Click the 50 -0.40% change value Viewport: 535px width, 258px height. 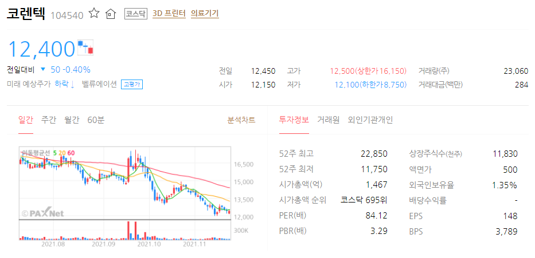[71, 70]
